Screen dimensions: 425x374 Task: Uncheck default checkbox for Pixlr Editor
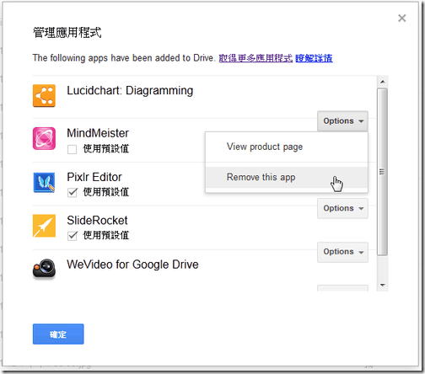pyautogui.click(x=73, y=193)
